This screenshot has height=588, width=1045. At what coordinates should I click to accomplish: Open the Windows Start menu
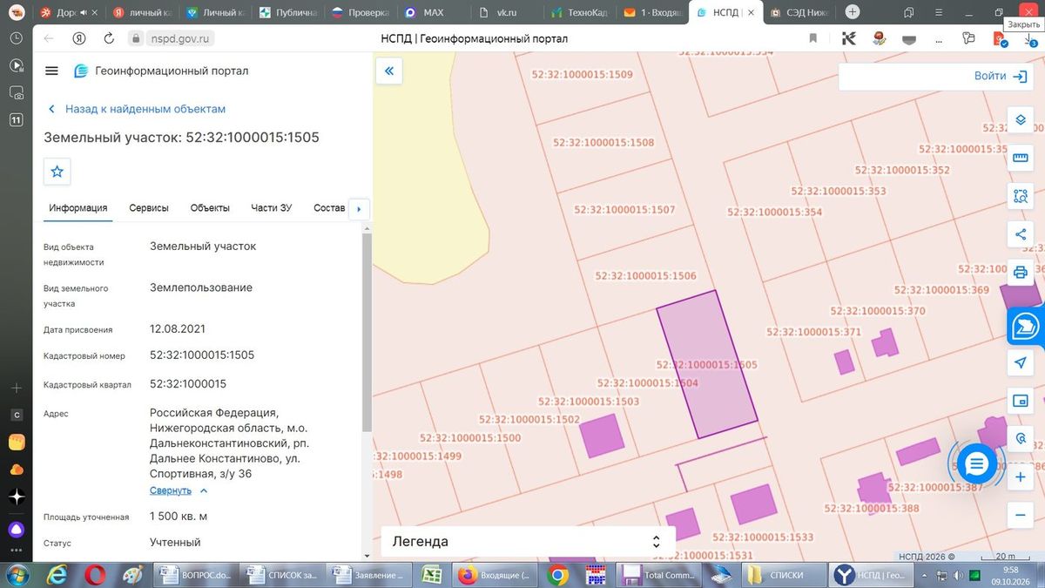point(17,575)
